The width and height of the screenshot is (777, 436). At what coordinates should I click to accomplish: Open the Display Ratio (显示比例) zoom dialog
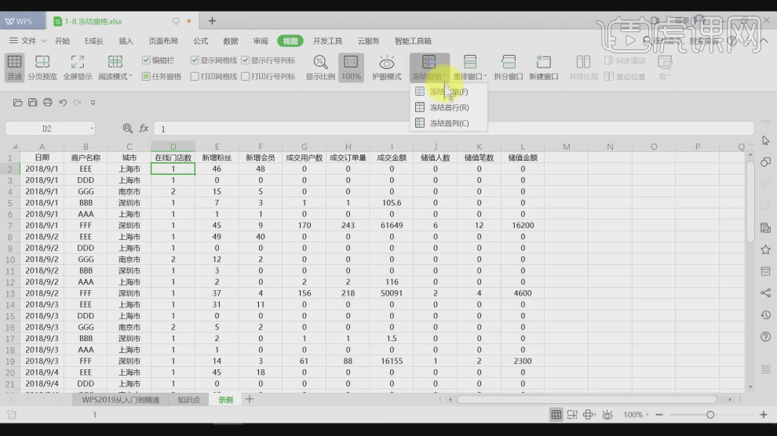pyautogui.click(x=320, y=67)
